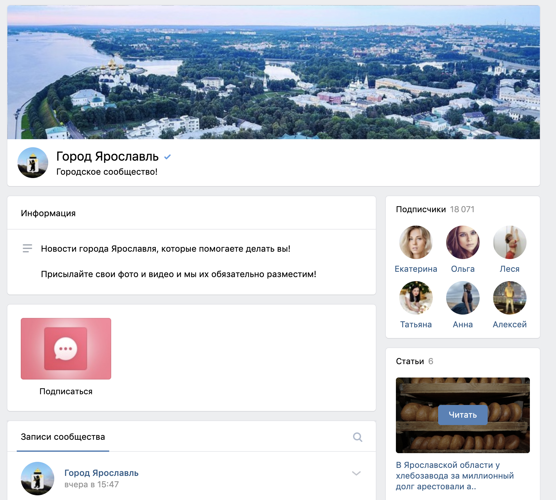Viewport: 556px width, 500px height.
Task: Open subscriber Ольга's profile name
Action: [463, 269]
